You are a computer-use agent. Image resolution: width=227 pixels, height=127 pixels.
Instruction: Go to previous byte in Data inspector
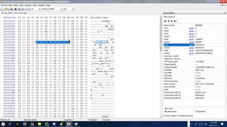click(168, 21)
